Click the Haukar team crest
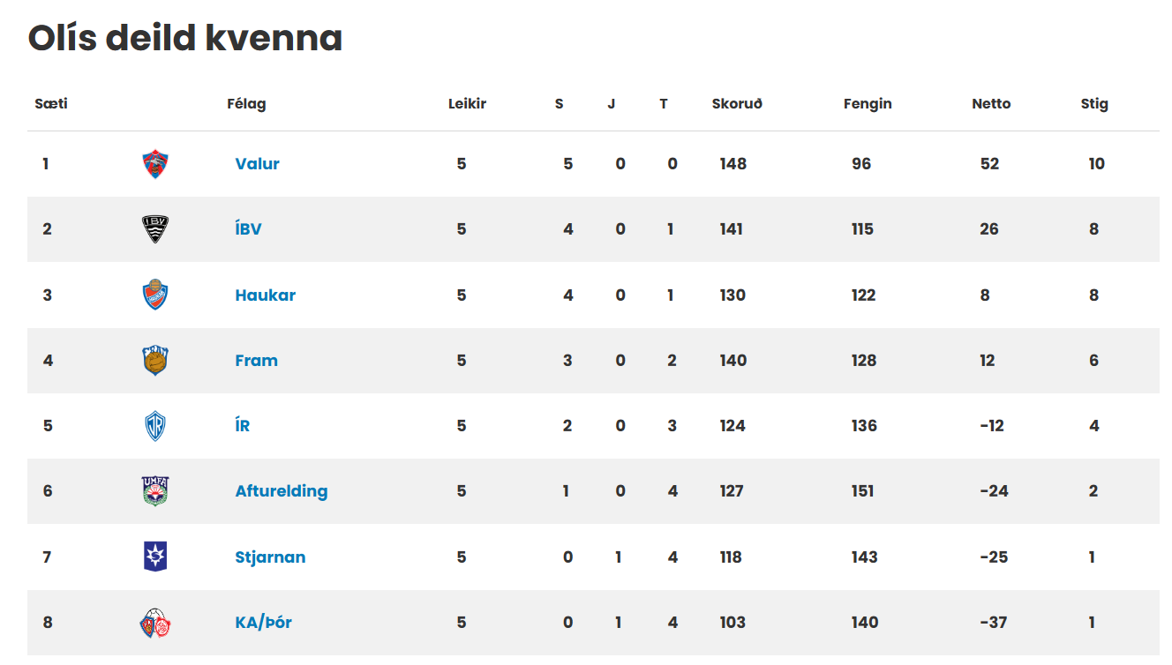This screenshot has width=1172, height=665. tap(155, 295)
